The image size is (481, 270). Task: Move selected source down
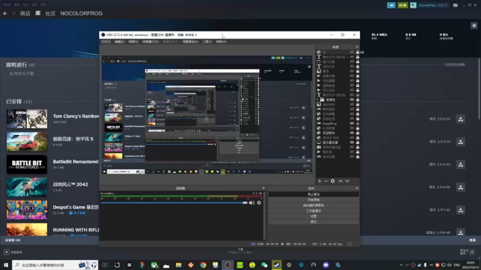coord(348,181)
